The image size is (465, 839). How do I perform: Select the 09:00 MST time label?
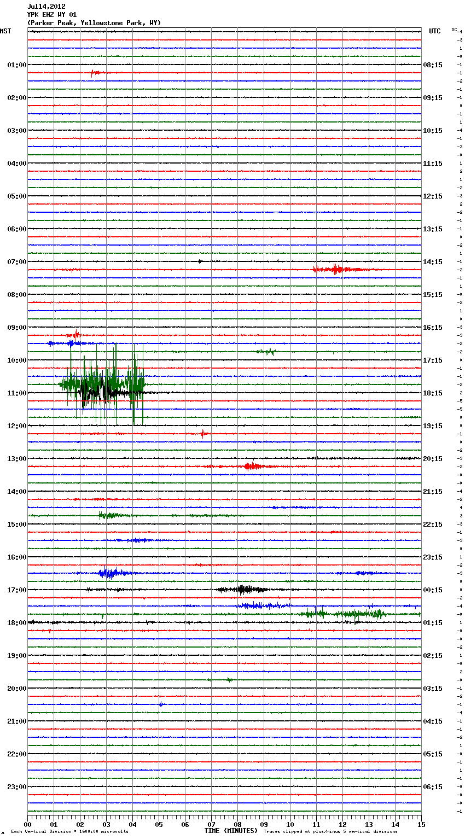pos(17,328)
